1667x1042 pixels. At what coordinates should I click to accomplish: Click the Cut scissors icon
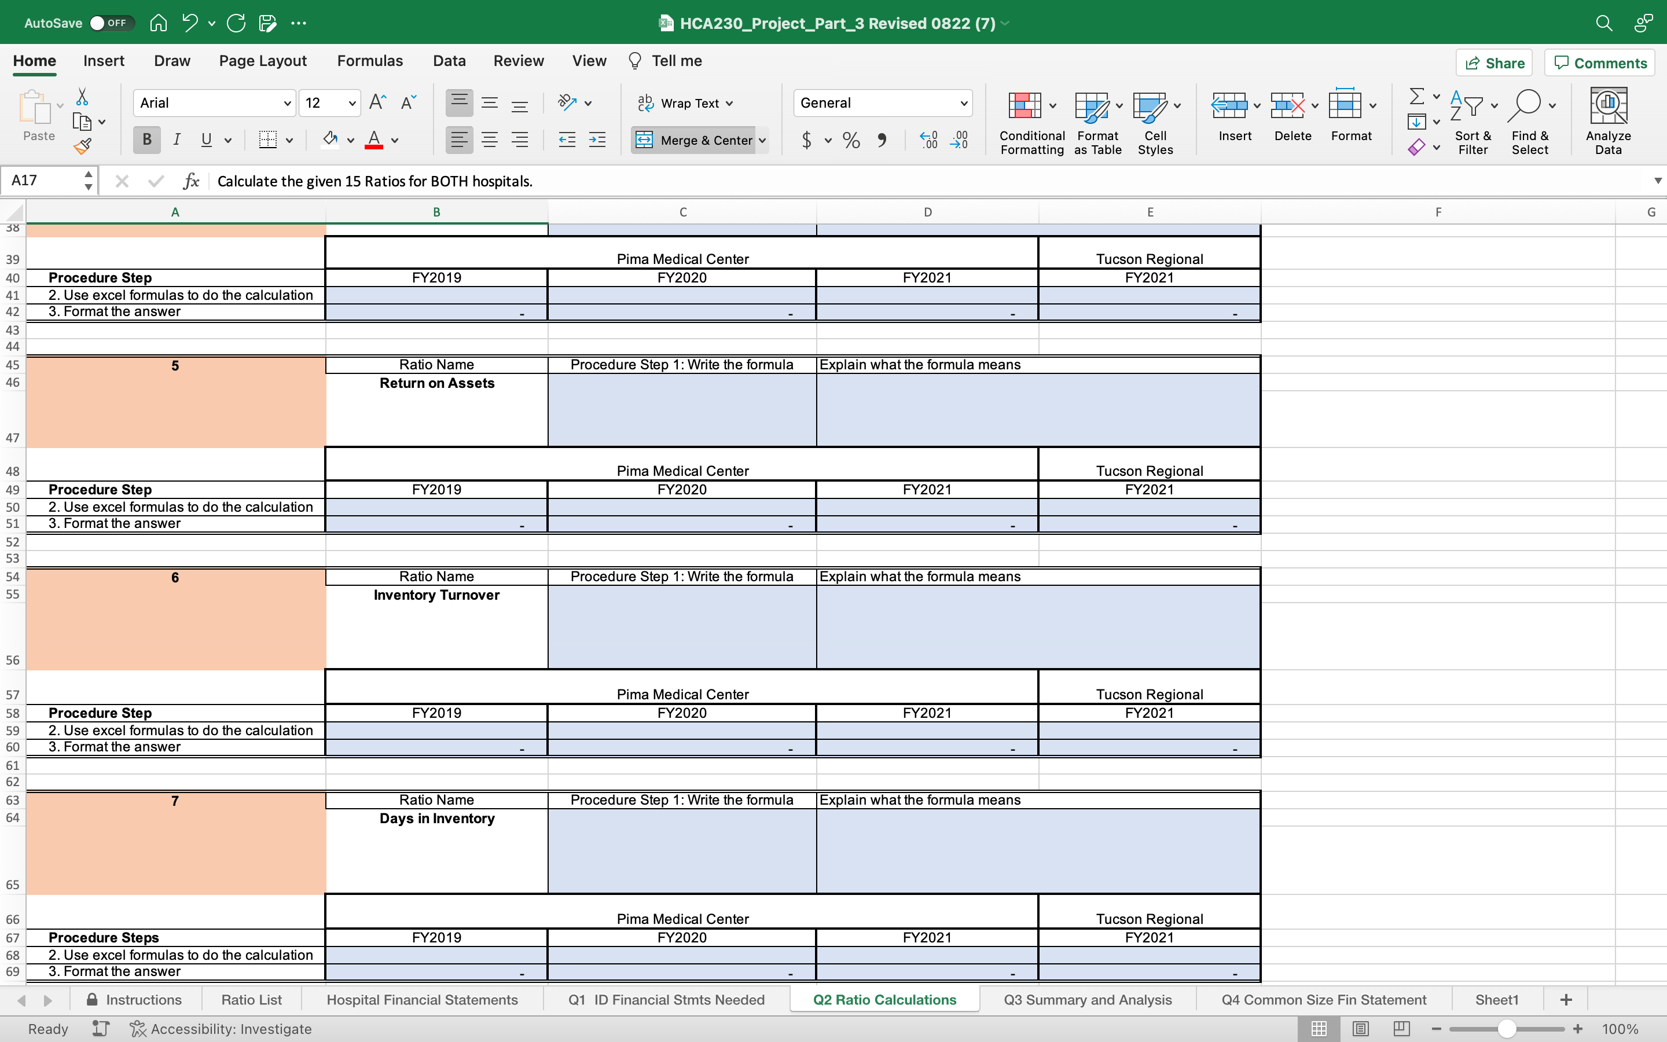82,97
